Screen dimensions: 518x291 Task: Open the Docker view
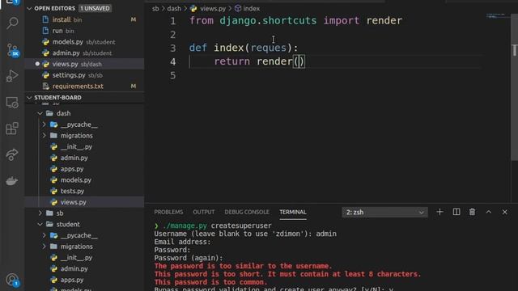pos(12,181)
